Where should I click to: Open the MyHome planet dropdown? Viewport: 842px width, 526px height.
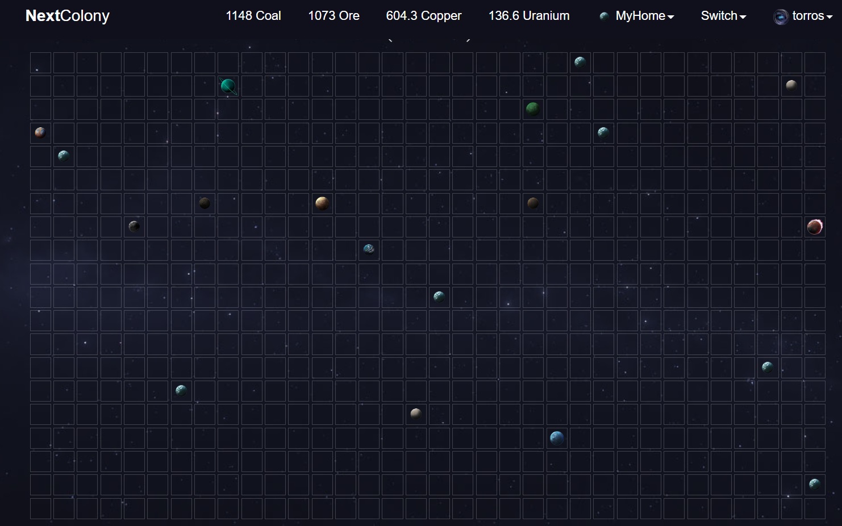(637, 16)
